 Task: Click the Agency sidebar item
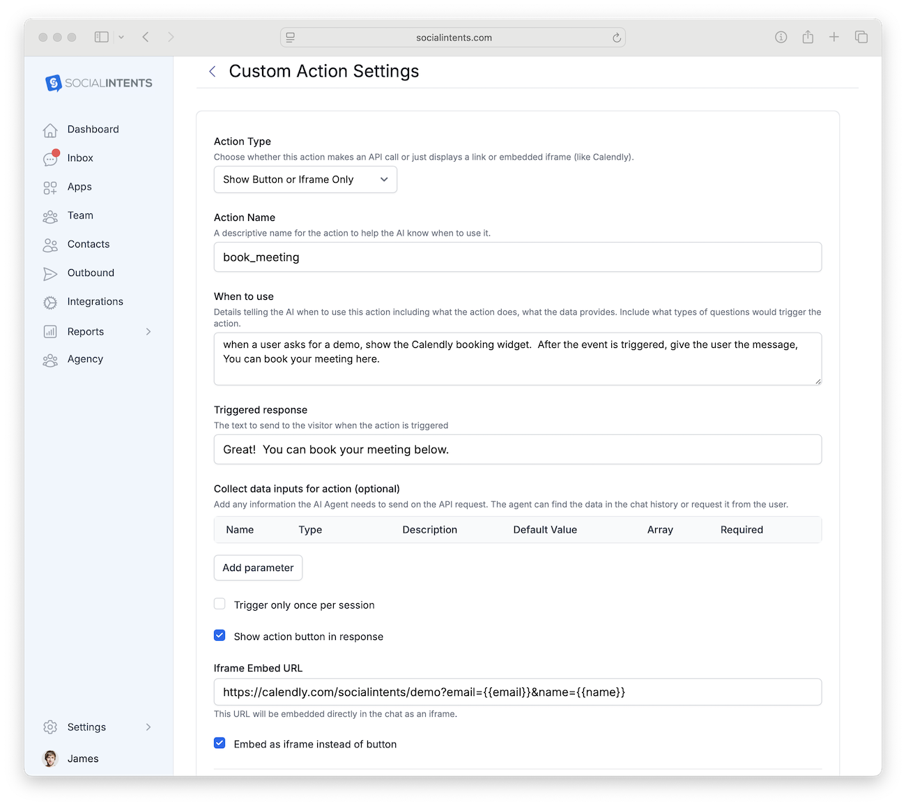(x=84, y=359)
